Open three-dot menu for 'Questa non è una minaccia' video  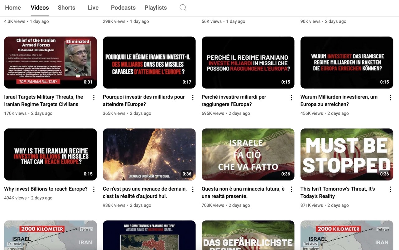coord(291,189)
